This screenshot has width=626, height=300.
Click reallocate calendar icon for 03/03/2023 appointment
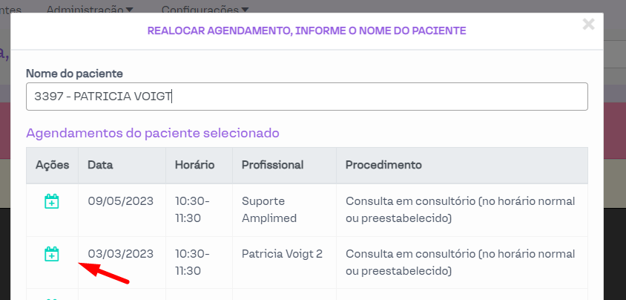pos(51,254)
